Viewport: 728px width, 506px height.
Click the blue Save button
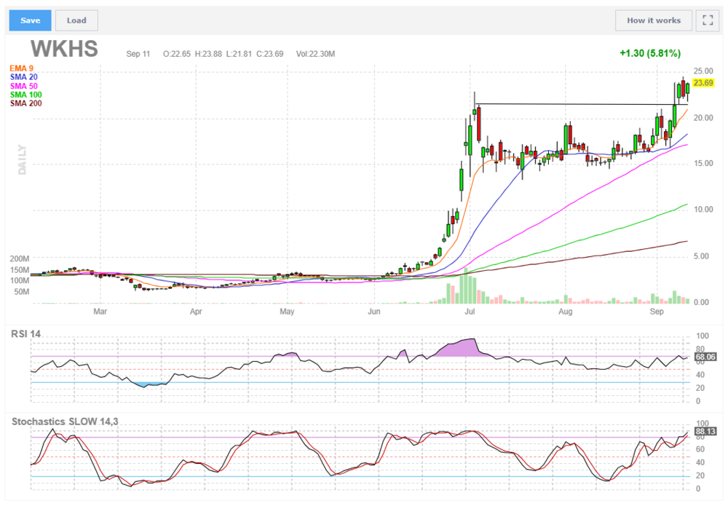[30, 20]
